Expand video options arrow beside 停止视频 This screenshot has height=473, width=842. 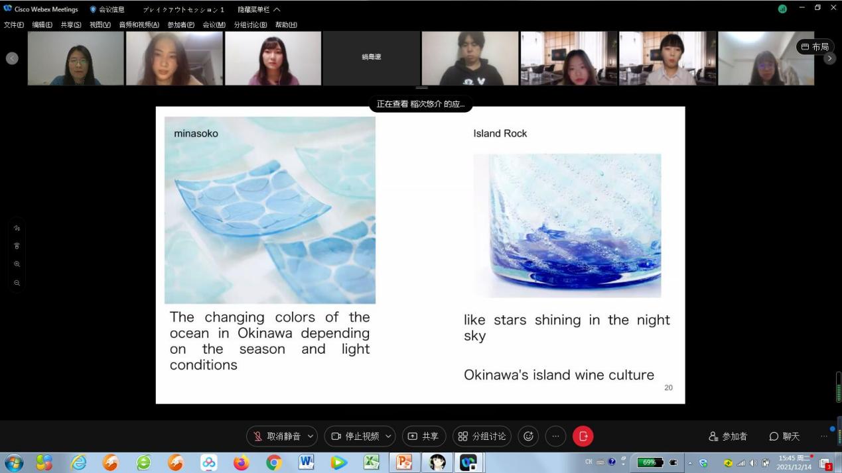388,436
